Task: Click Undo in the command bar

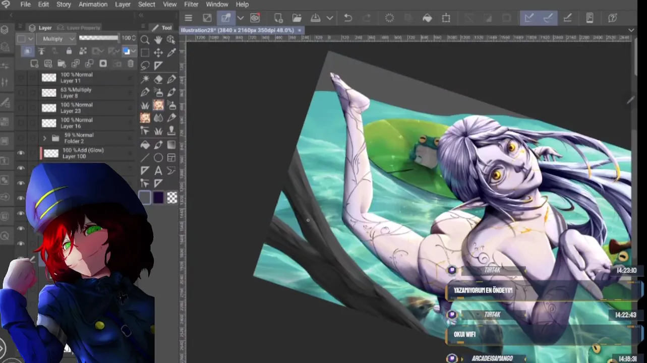Action: (x=348, y=18)
